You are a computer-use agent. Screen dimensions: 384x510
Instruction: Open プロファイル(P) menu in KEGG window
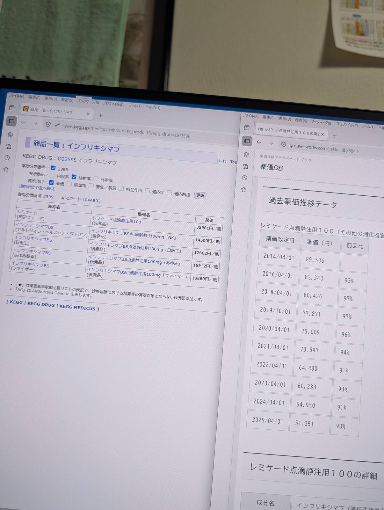click(113, 104)
